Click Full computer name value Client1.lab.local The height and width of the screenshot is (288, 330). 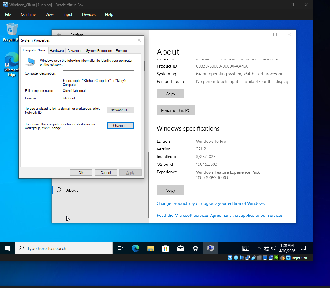pyautogui.click(x=74, y=91)
